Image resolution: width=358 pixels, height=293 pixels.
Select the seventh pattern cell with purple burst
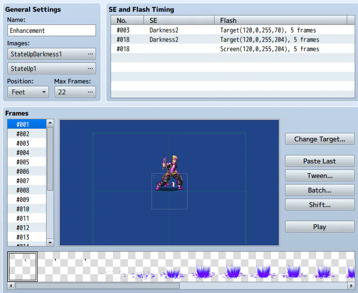[203, 267]
